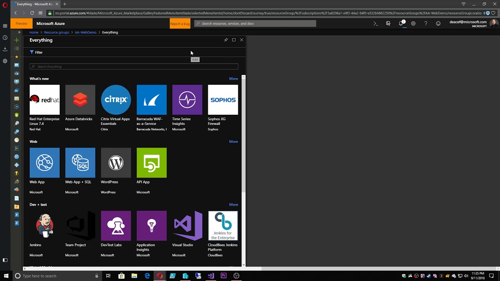Screen dimensions: 500x281
Task: Expand the Azure sidebar with the chevrons
Action: coord(19,32)
